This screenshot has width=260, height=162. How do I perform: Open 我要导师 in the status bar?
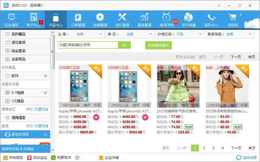[x=61, y=158]
